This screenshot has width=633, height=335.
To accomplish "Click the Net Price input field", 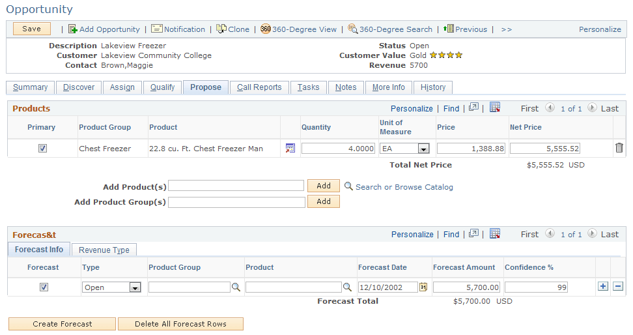I will pos(545,149).
